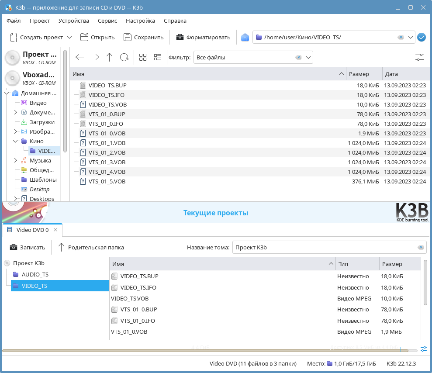Switch file browser to detailed list view

coord(158,57)
